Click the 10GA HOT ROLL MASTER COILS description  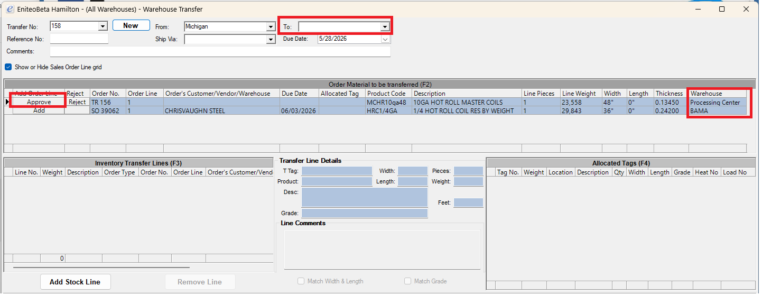(467, 102)
